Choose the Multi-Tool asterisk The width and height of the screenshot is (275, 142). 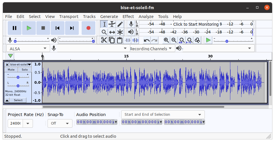point(120,32)
